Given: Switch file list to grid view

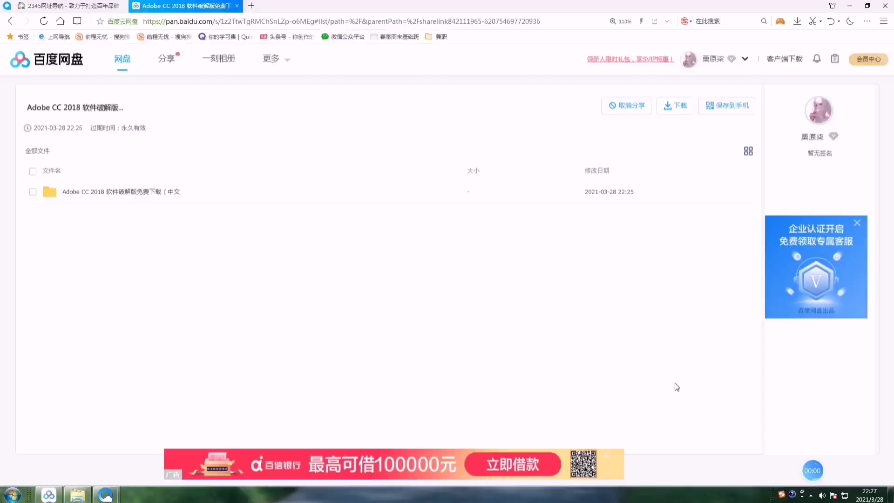Looking at the screenshot, I should tap(748, 151).
